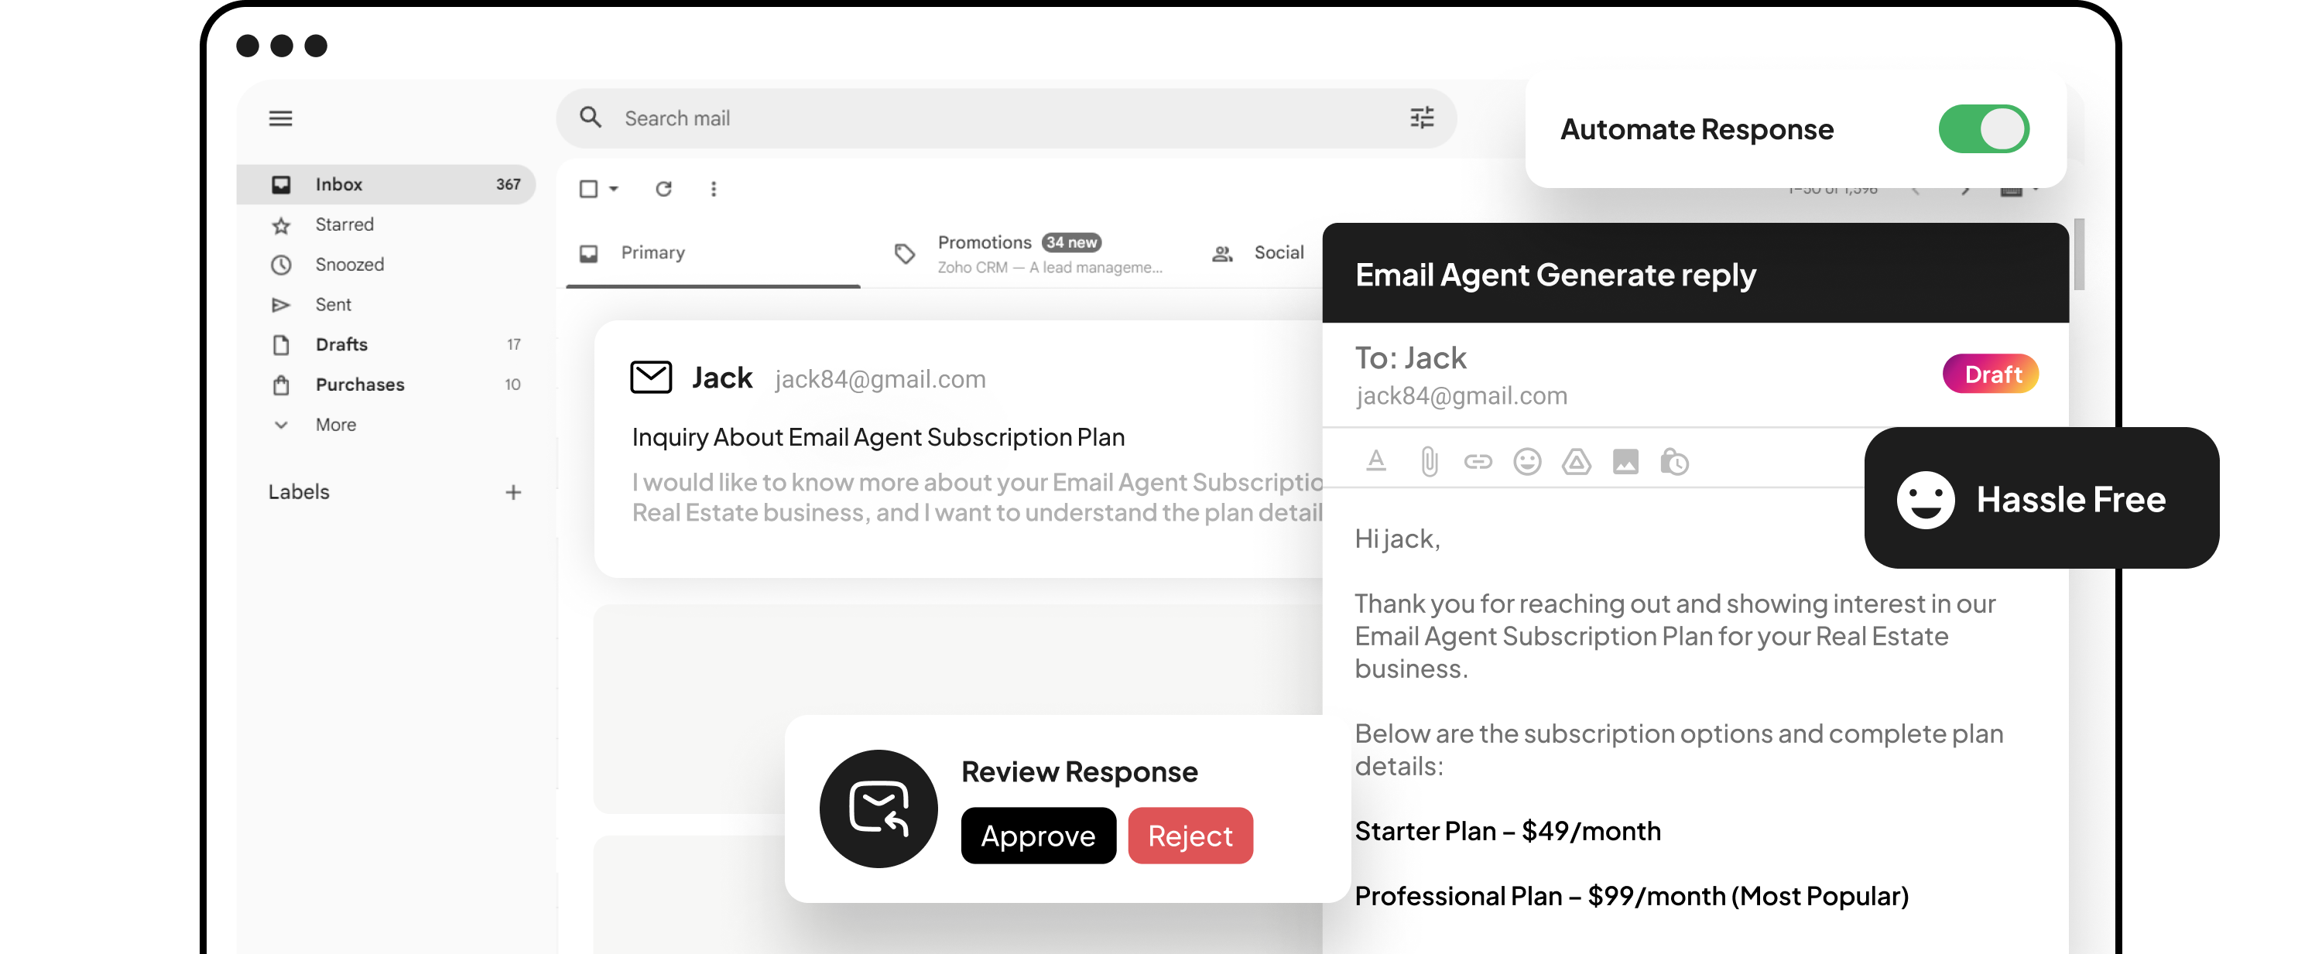This screenshot has height=954, width=2322.
Task: Click the refresh mail icon
Action: (663, 188)
